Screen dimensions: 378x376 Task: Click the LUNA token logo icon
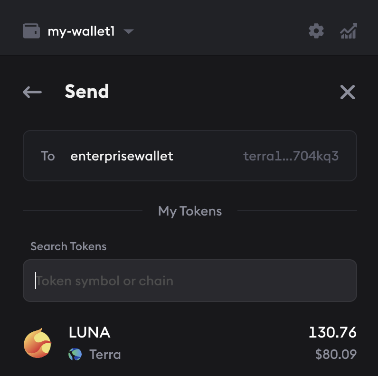(38, 343)
